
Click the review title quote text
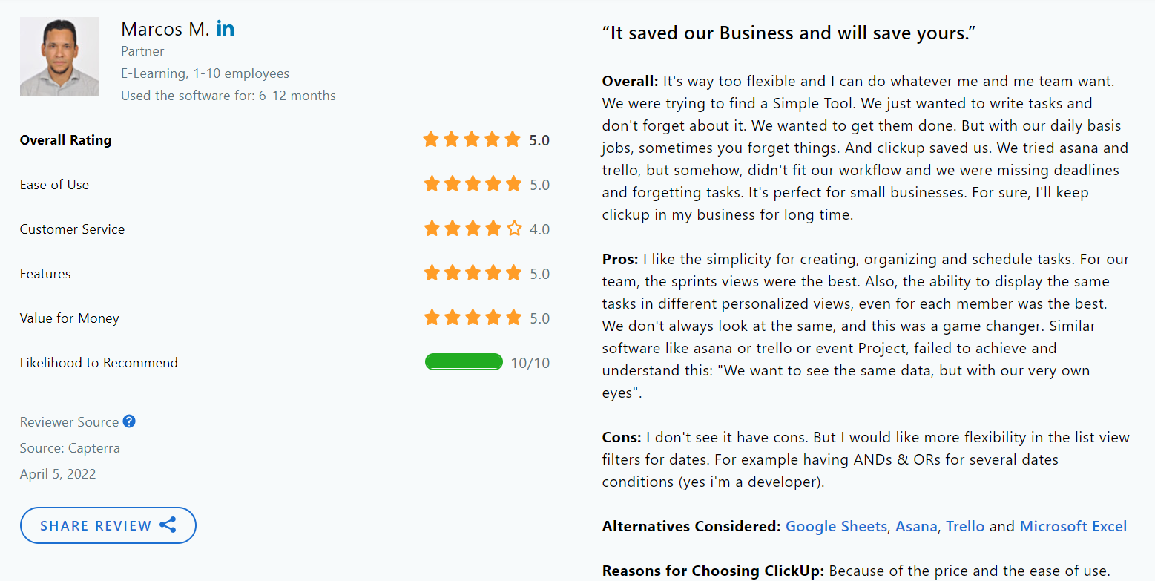[788, 33]
